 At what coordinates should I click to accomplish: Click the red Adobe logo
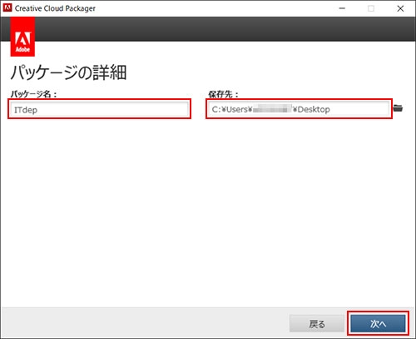coord(22,37)
